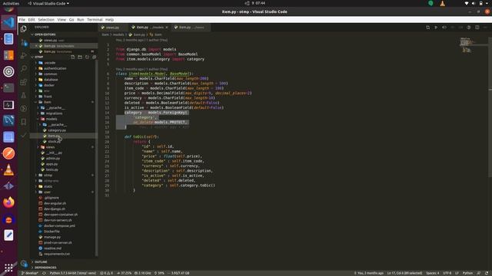Viewport: 492px width, 276px height.
Task: Open the Help menu
Action: coord(109,20)
